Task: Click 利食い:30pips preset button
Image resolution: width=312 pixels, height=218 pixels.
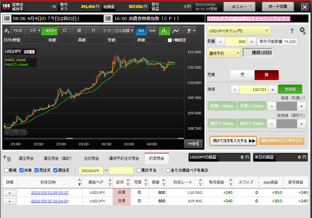Action: [222, 106]
